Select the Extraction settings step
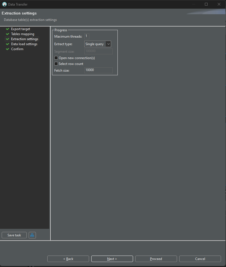Screen dimensions: 226x267 24,39
